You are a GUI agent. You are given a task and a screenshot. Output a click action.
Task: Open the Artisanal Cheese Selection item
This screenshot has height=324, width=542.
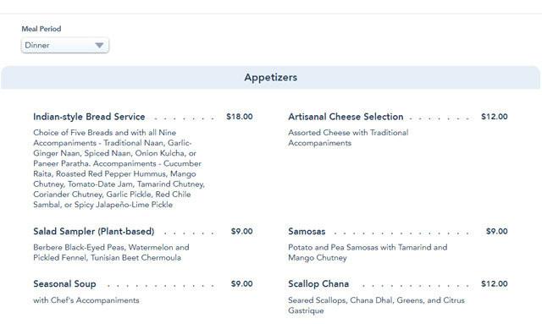pyautogui.click(x=346, y=117)
